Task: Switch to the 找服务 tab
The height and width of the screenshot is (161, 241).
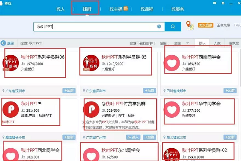Action: tap(177, 9)
